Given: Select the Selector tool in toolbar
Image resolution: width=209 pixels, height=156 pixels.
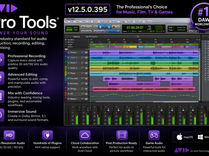Looking at the screenshot, I should click(x=105, y=27).
